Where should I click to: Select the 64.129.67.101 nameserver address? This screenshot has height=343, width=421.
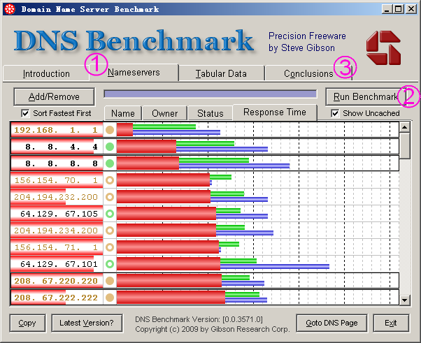pos(57,264)
